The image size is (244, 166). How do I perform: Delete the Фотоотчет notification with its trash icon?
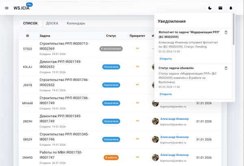click(226, 32)
